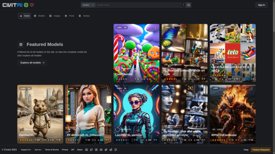This screenshot has width=275, height=154.
Task: Open the Feature Requests button
Action: click(261, 150)
